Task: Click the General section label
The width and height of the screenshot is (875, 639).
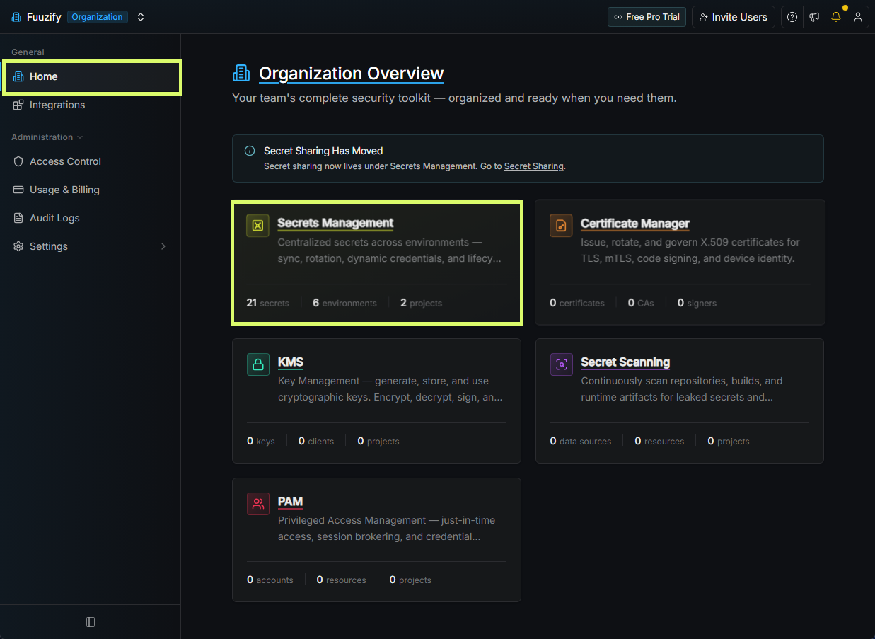Action: pyautogui.click(x=28, y=52)
